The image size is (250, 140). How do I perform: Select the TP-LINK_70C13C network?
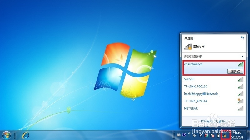[214, 86]
